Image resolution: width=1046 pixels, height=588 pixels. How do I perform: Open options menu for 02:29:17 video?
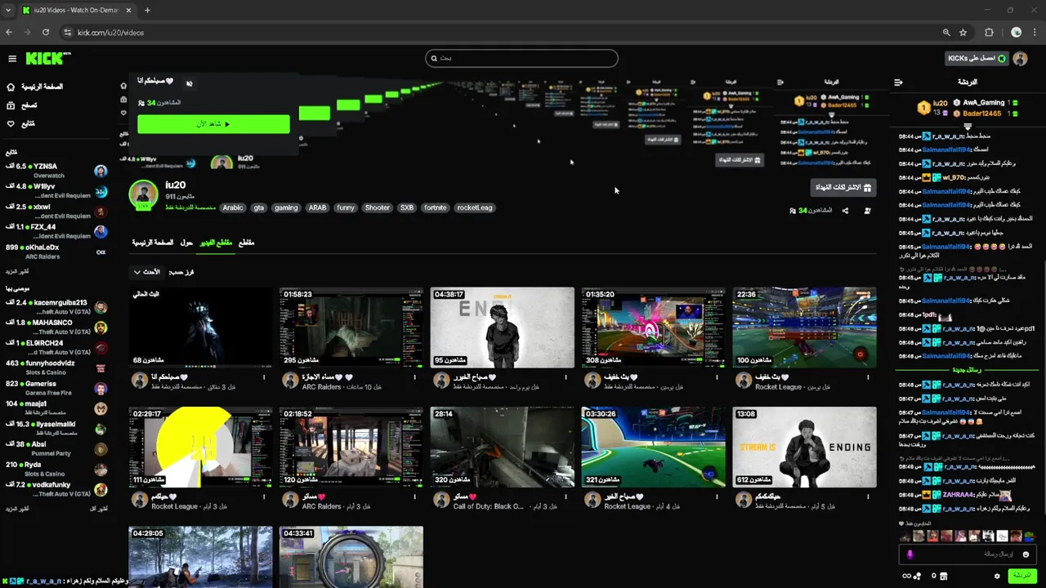coord(264,497)
